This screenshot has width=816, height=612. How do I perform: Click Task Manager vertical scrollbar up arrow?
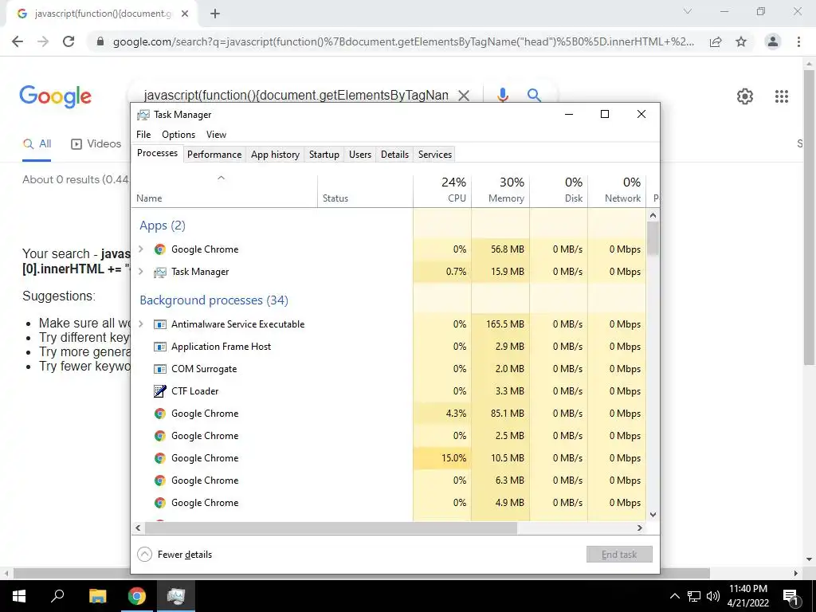(x=653, y=215)
